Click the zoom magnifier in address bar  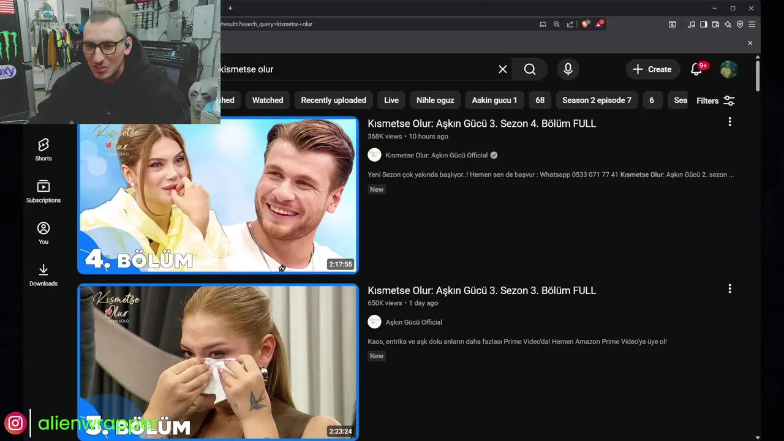point(556,24)
